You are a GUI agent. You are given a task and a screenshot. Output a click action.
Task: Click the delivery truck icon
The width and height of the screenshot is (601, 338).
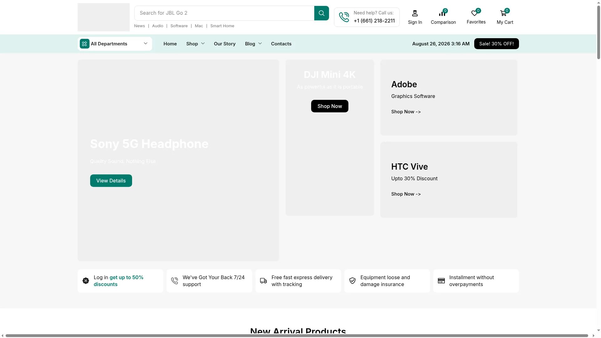point(264,281)
